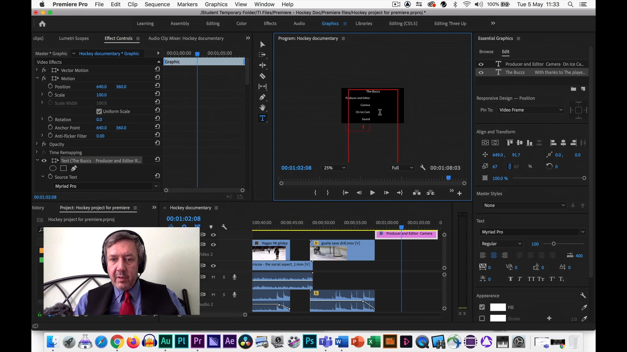This screenshot has height=352, width=627.
Task: Pick fill color with eyedropper
Action: 584,307
